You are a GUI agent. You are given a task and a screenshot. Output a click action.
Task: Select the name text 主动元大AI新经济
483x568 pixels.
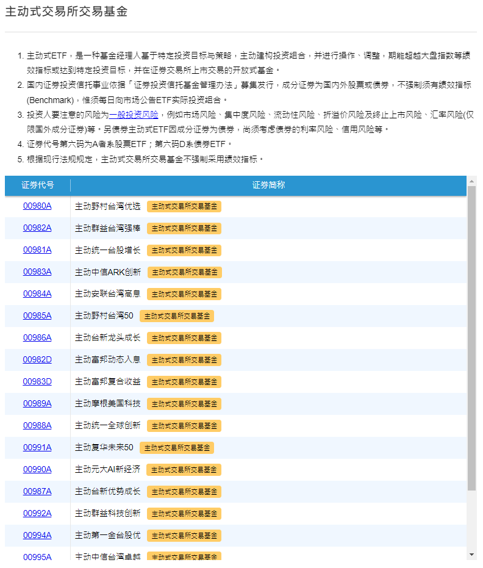107,470
